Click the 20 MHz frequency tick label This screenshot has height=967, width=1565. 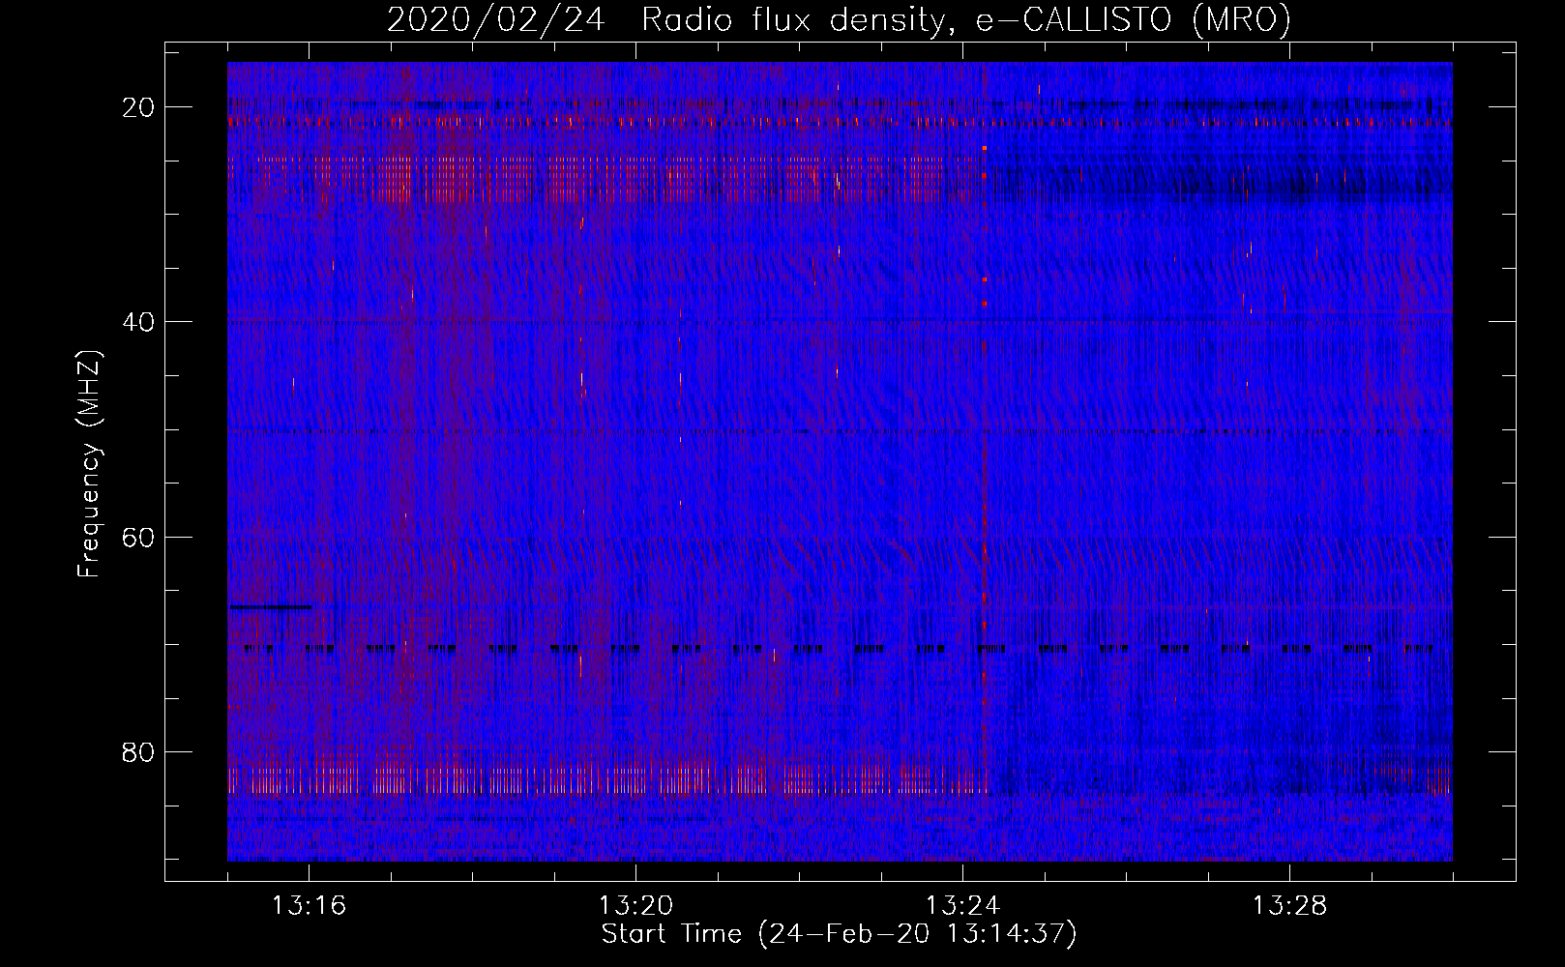tap(138, 107)
